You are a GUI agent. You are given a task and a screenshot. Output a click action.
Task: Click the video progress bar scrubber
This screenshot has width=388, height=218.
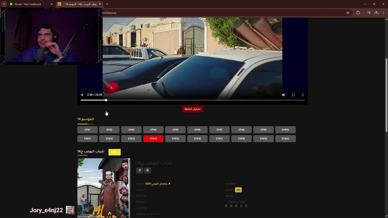pos(106,100)
